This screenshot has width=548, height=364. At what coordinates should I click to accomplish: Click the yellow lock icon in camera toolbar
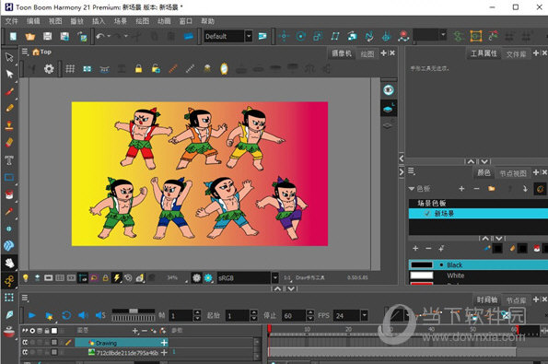click(139, 68)
